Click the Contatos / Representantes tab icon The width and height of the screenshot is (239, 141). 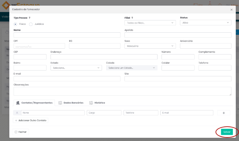18,103
